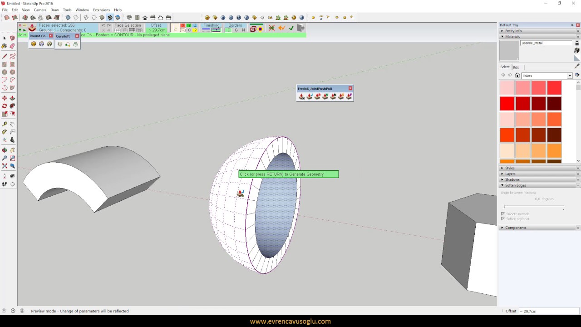Click the material name field Lisanne_Metal
The image size is (581, 327).
click(x=547, y=43)
